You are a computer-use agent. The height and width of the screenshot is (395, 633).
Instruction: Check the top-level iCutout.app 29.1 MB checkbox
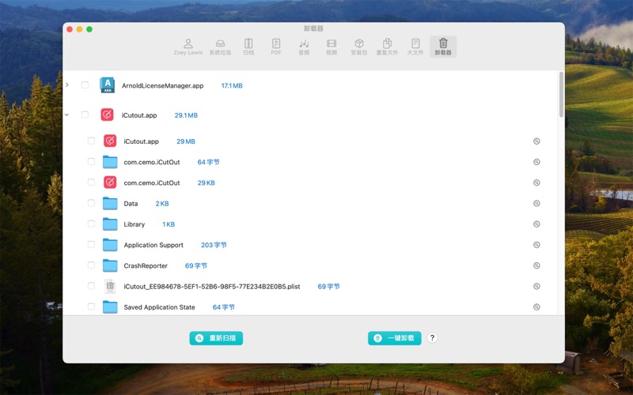(x=85, y=115)
